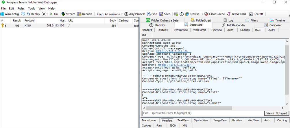Toggle Decode in the toolbar

[x=85, y=14]
